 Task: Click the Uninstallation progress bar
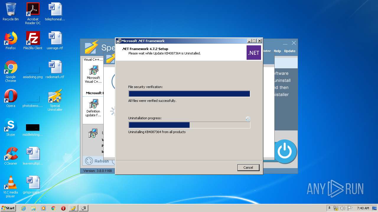189,125
